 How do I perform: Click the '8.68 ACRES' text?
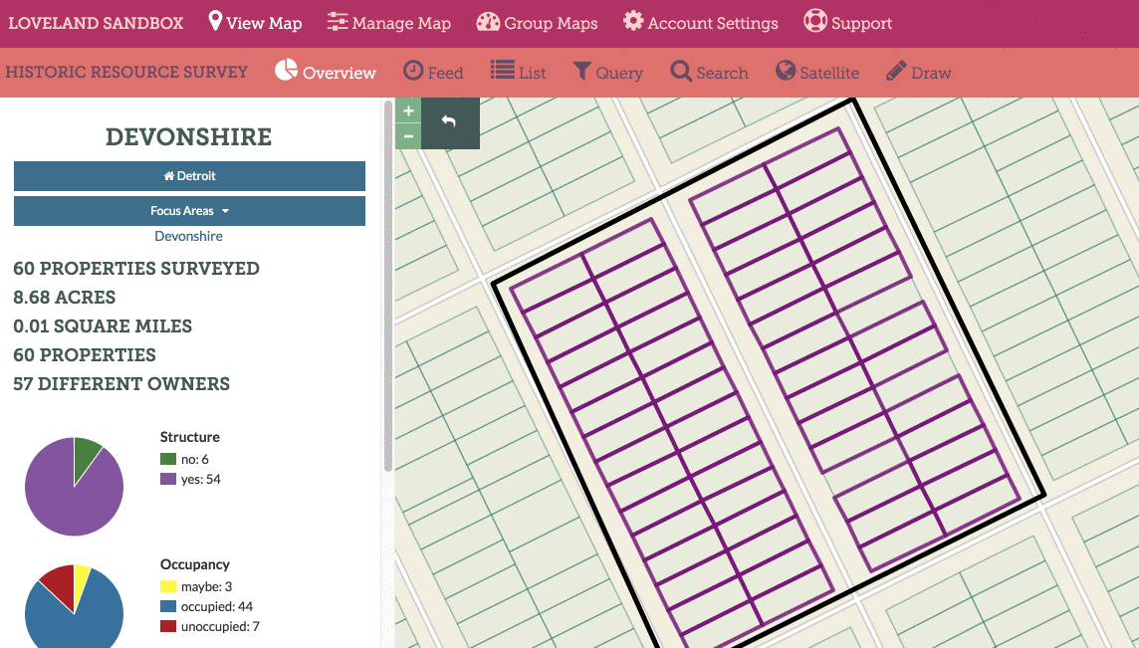coord(65,297)
